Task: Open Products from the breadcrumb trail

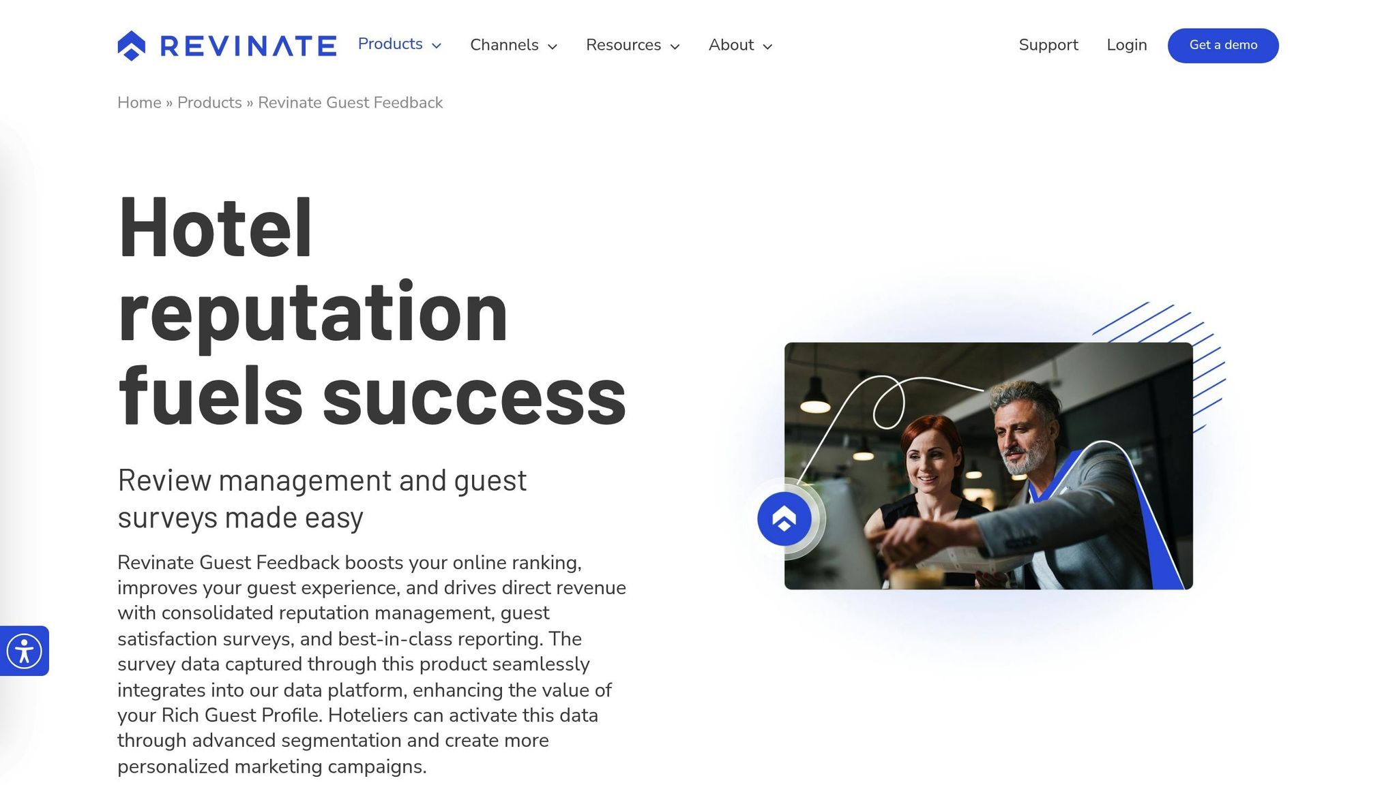Action: [x=209, y=102]
